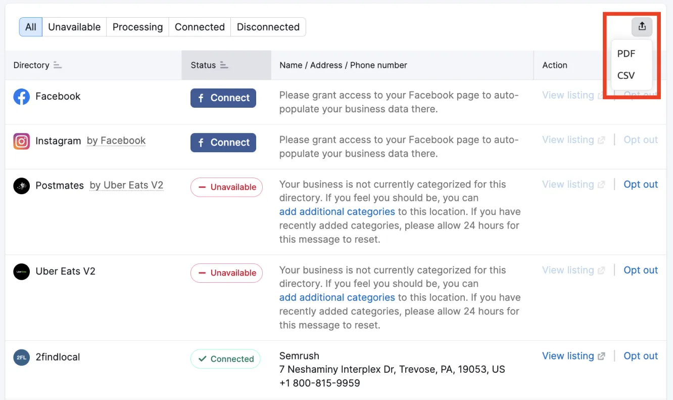This screenshot has width=673, height=400.
Task: Click Connect for the Facebook listing
Action: pos(223,98)
